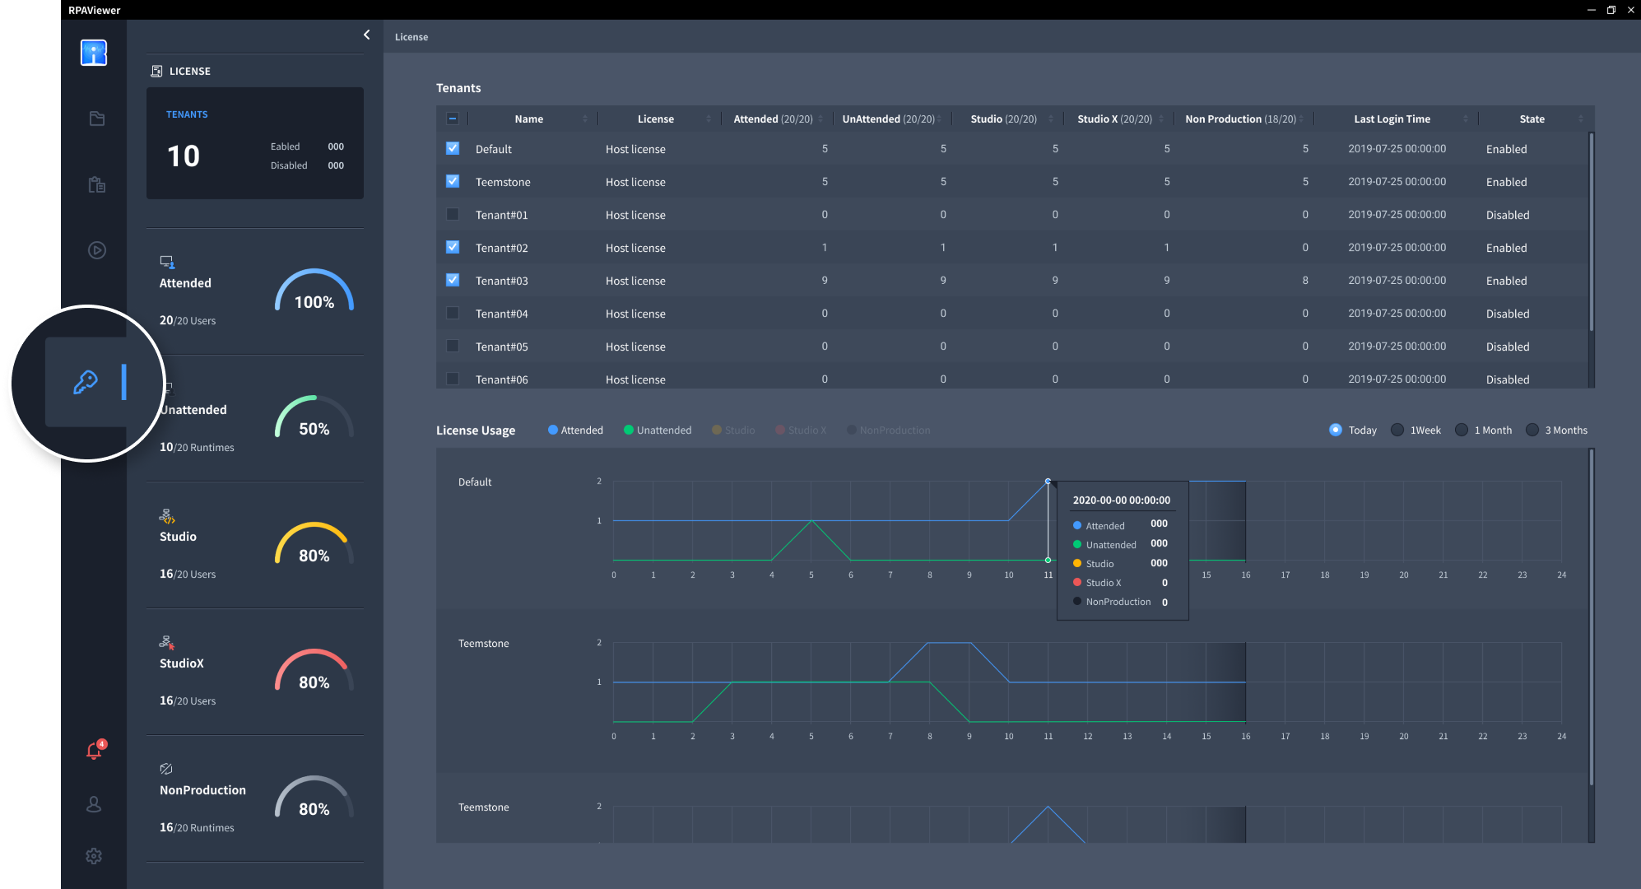
Task: Open the settings gear icon
Action: [94, 856]
